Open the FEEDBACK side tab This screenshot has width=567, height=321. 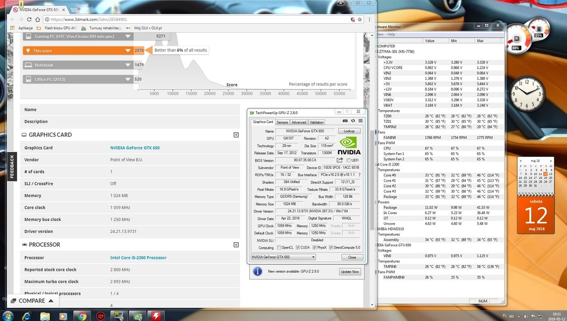[x=12, y=167]
